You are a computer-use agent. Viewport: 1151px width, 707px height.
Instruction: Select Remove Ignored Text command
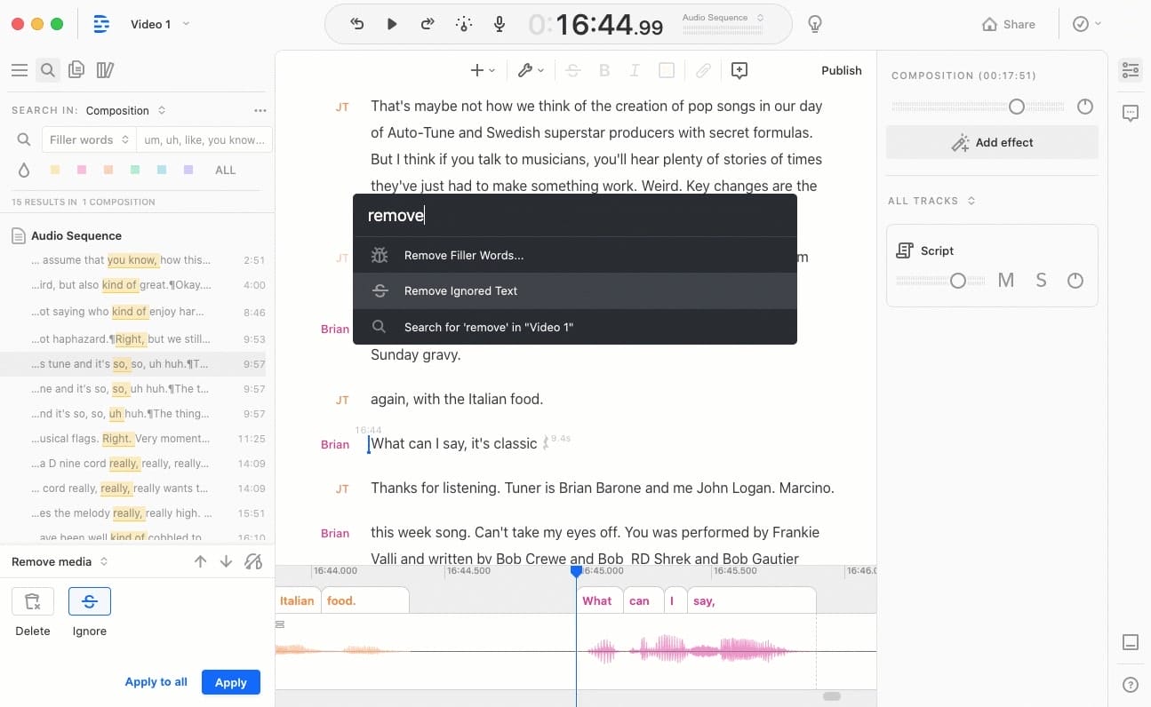tap(460, 290)
